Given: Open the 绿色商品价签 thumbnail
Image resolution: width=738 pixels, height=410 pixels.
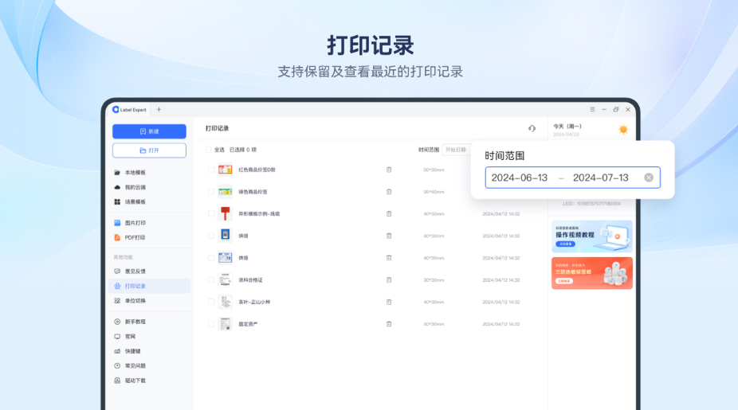Looking at the screenshot, I should pyautogui.click(x=225, y=192).
